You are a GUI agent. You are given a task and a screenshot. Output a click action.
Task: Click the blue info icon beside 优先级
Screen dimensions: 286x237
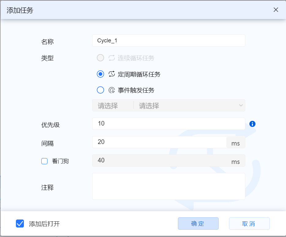tap(252, 124)
